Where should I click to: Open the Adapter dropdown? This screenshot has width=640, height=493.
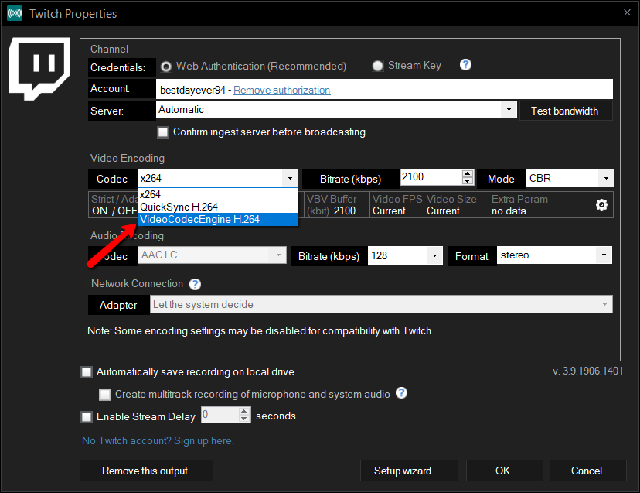click(604, 305)
